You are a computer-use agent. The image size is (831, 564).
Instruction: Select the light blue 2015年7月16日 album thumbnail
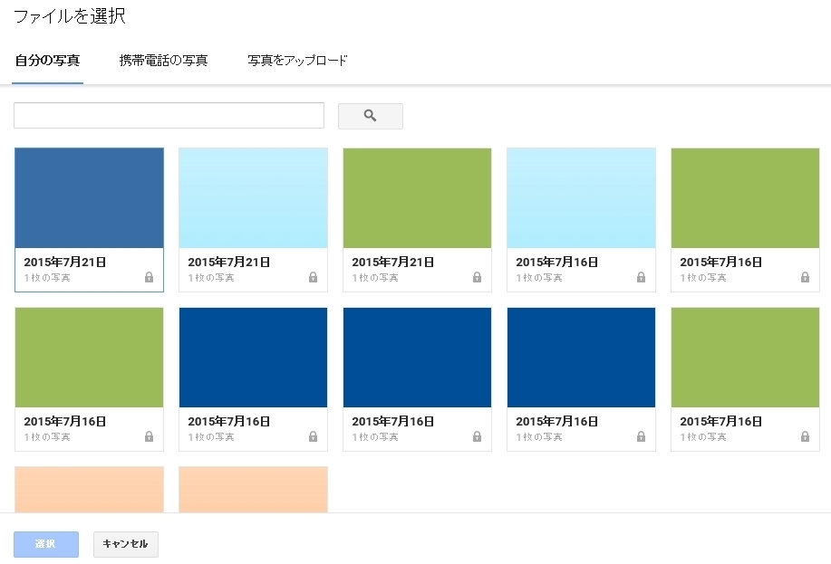(x=582, y=198)
